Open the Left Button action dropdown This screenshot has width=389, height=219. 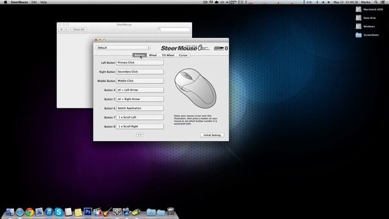coord(140,63)
